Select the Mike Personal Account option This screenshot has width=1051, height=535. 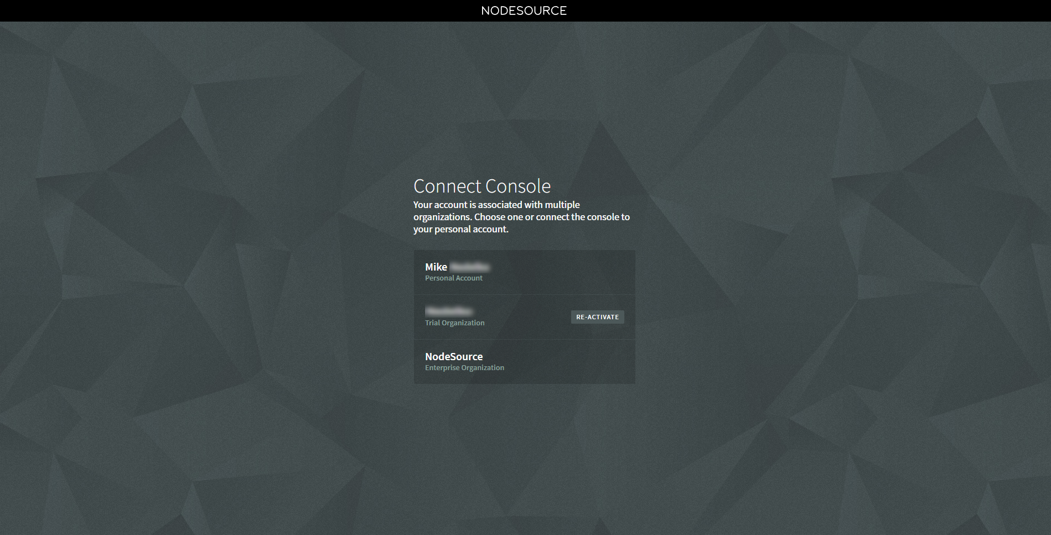click(524, 272)
